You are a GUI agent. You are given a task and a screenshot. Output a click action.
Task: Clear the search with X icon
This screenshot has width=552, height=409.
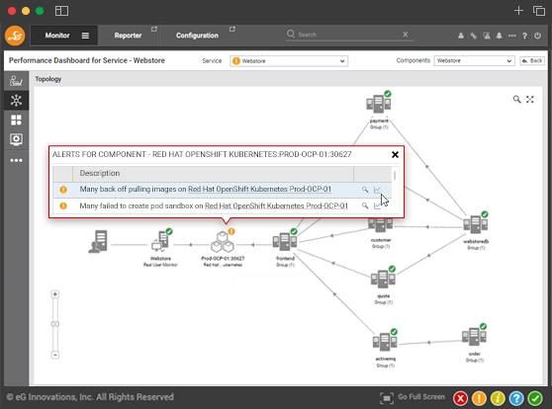(406, 35)
